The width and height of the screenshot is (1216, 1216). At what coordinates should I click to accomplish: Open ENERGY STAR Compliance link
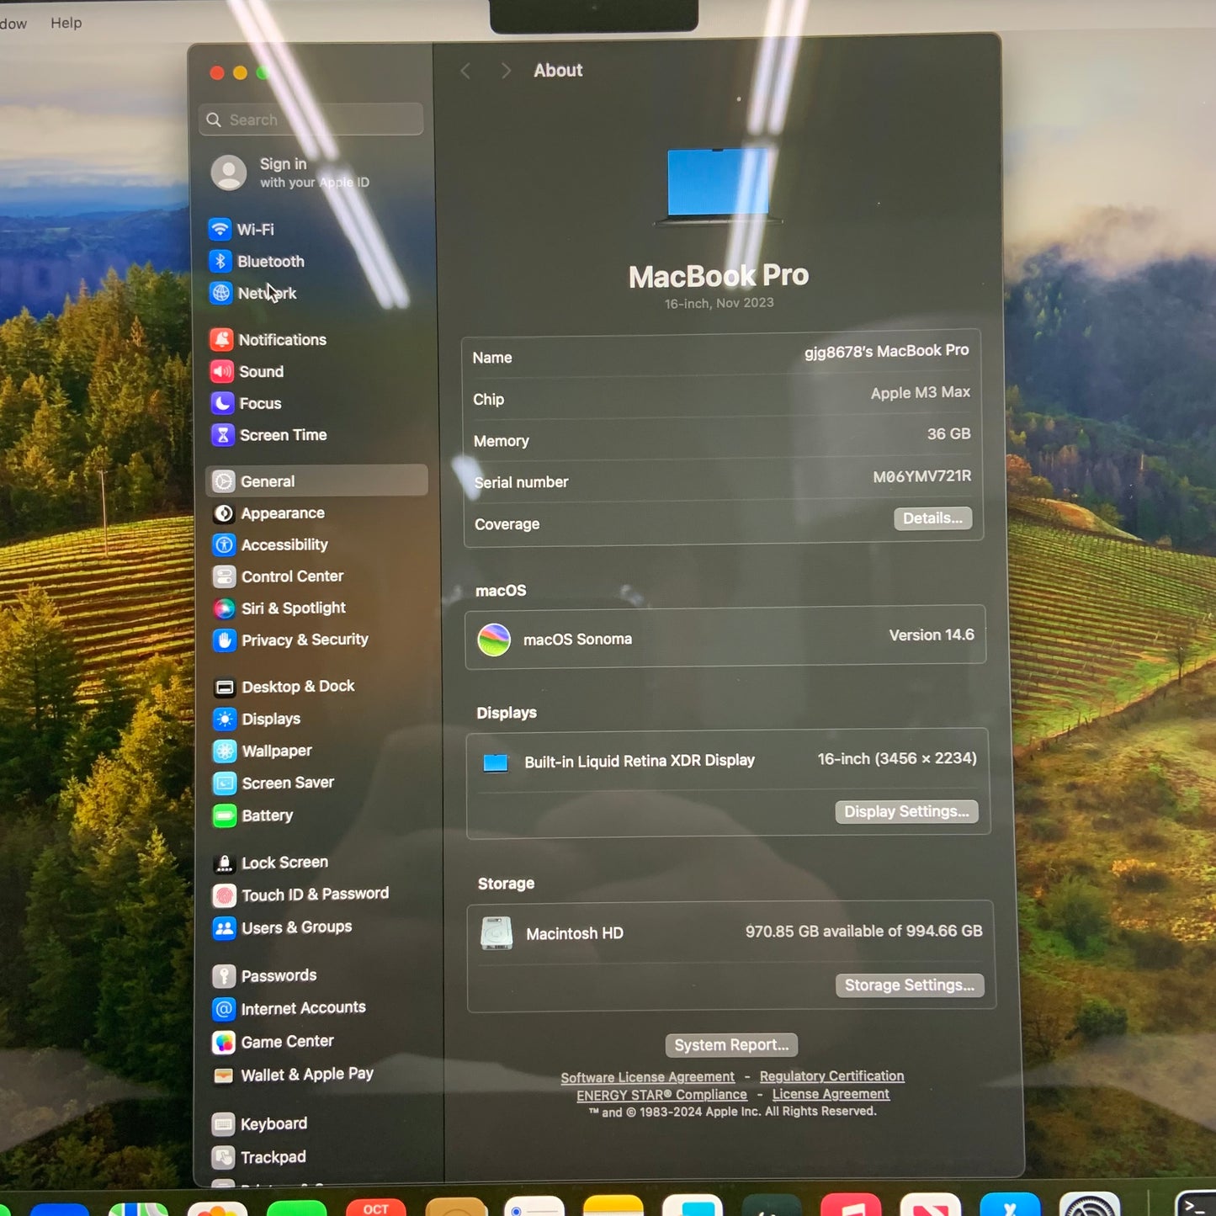[x=661, y=1095]
